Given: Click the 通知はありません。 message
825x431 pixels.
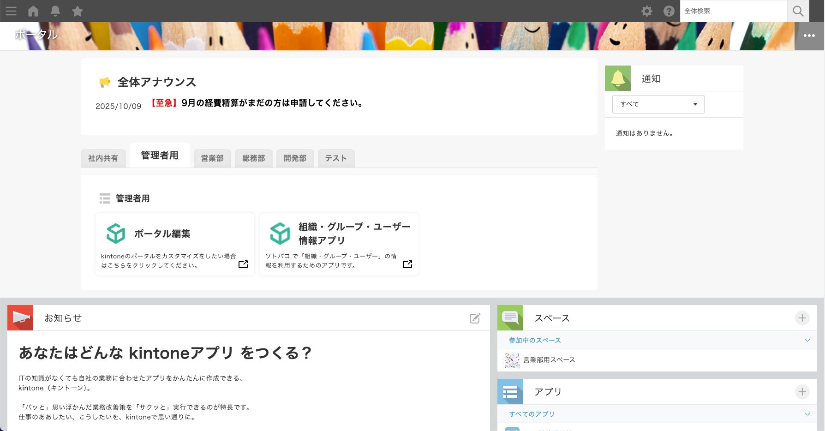Looking at the screenshot, I should 645,133.
